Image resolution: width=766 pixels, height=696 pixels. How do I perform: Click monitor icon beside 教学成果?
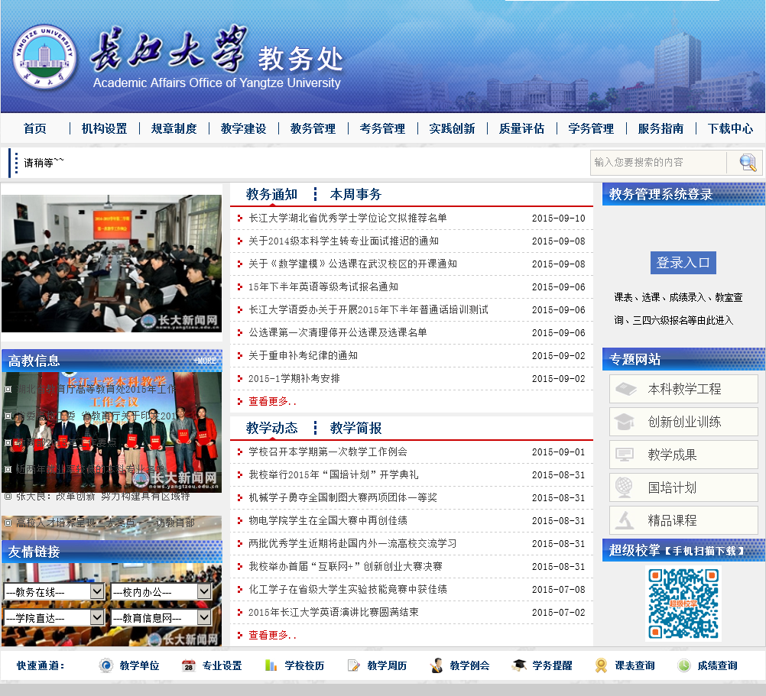[x=625, y=455]
